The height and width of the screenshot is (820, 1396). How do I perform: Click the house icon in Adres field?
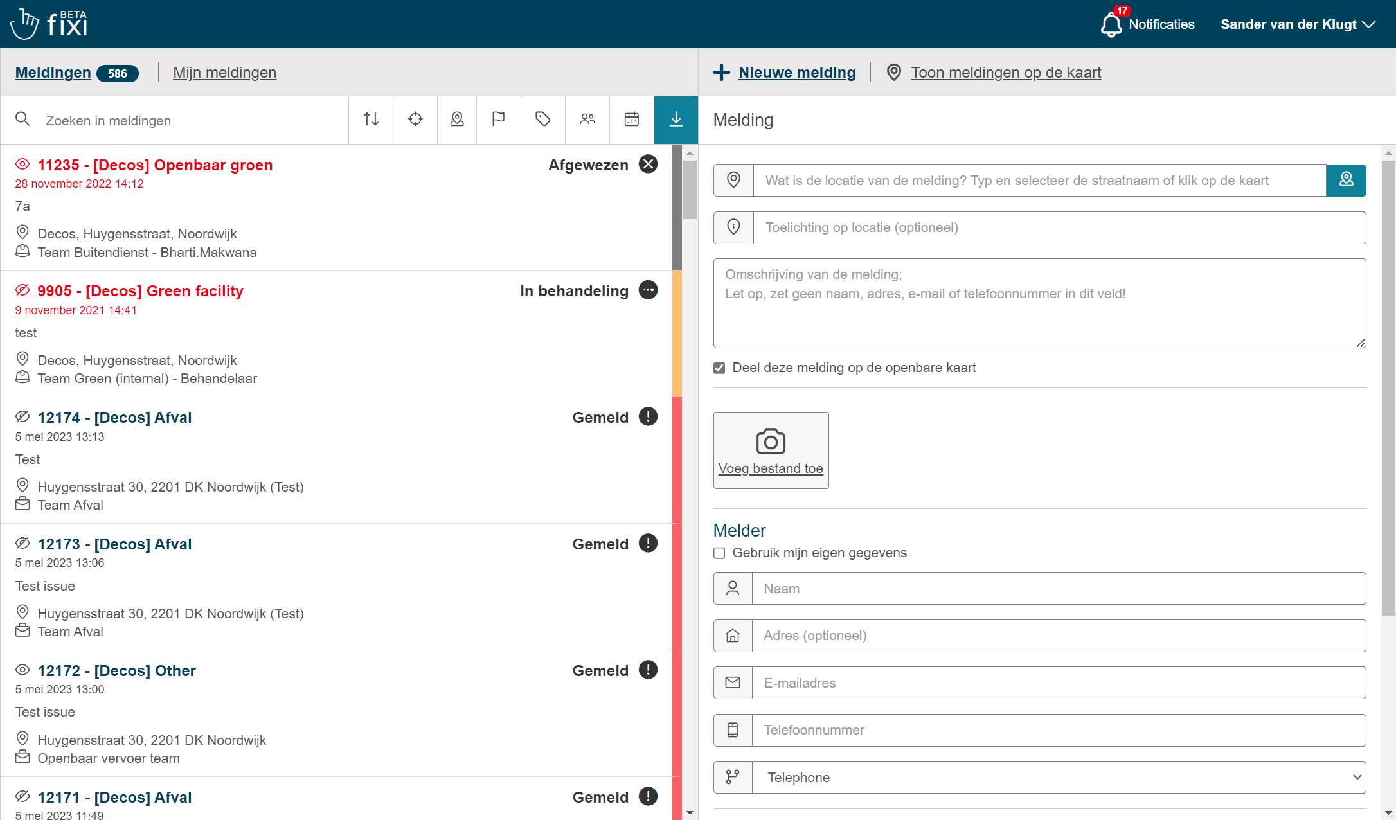coord(733,636)
